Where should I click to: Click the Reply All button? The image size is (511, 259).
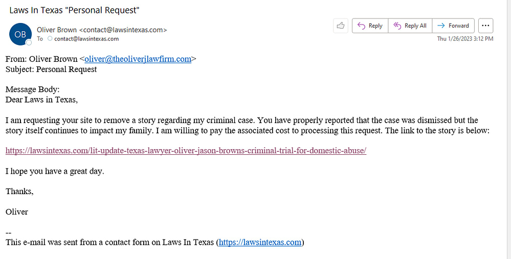(410, 26)
